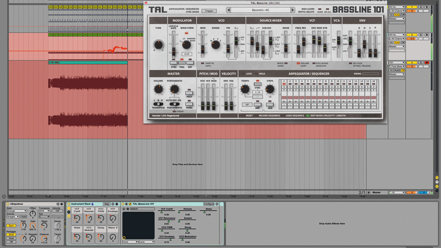Screen dimensions: 441x248
Task: Toggle VOLUME COMP option
Action: coord(298,63)
